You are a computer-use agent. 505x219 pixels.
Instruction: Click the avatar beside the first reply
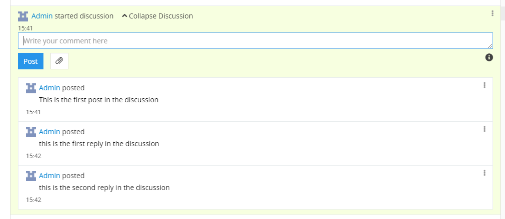tap(31, 132)
